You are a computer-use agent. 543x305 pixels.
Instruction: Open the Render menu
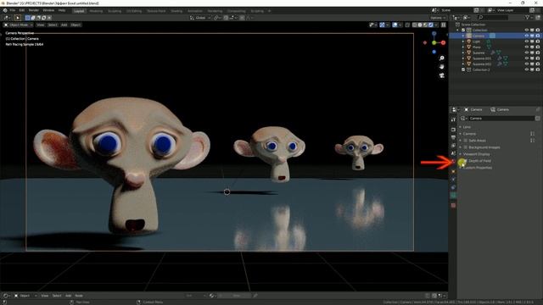coord(34,11)
